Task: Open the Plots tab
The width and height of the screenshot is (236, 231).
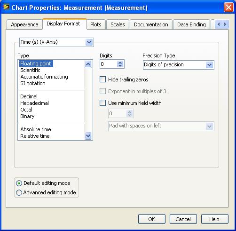Action: [x=96, y=24]
